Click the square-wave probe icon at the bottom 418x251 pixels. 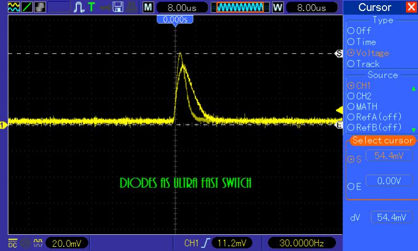[38, 243]
